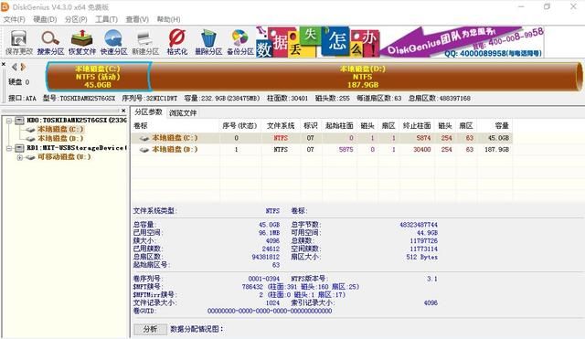585x339 pixels.
Task: Open the 硬盘(D) menu
Action: [45, 19]
